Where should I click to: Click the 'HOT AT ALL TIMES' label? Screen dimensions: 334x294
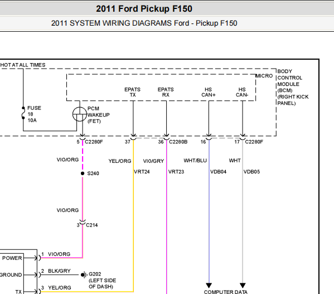[x=23, y=65]
